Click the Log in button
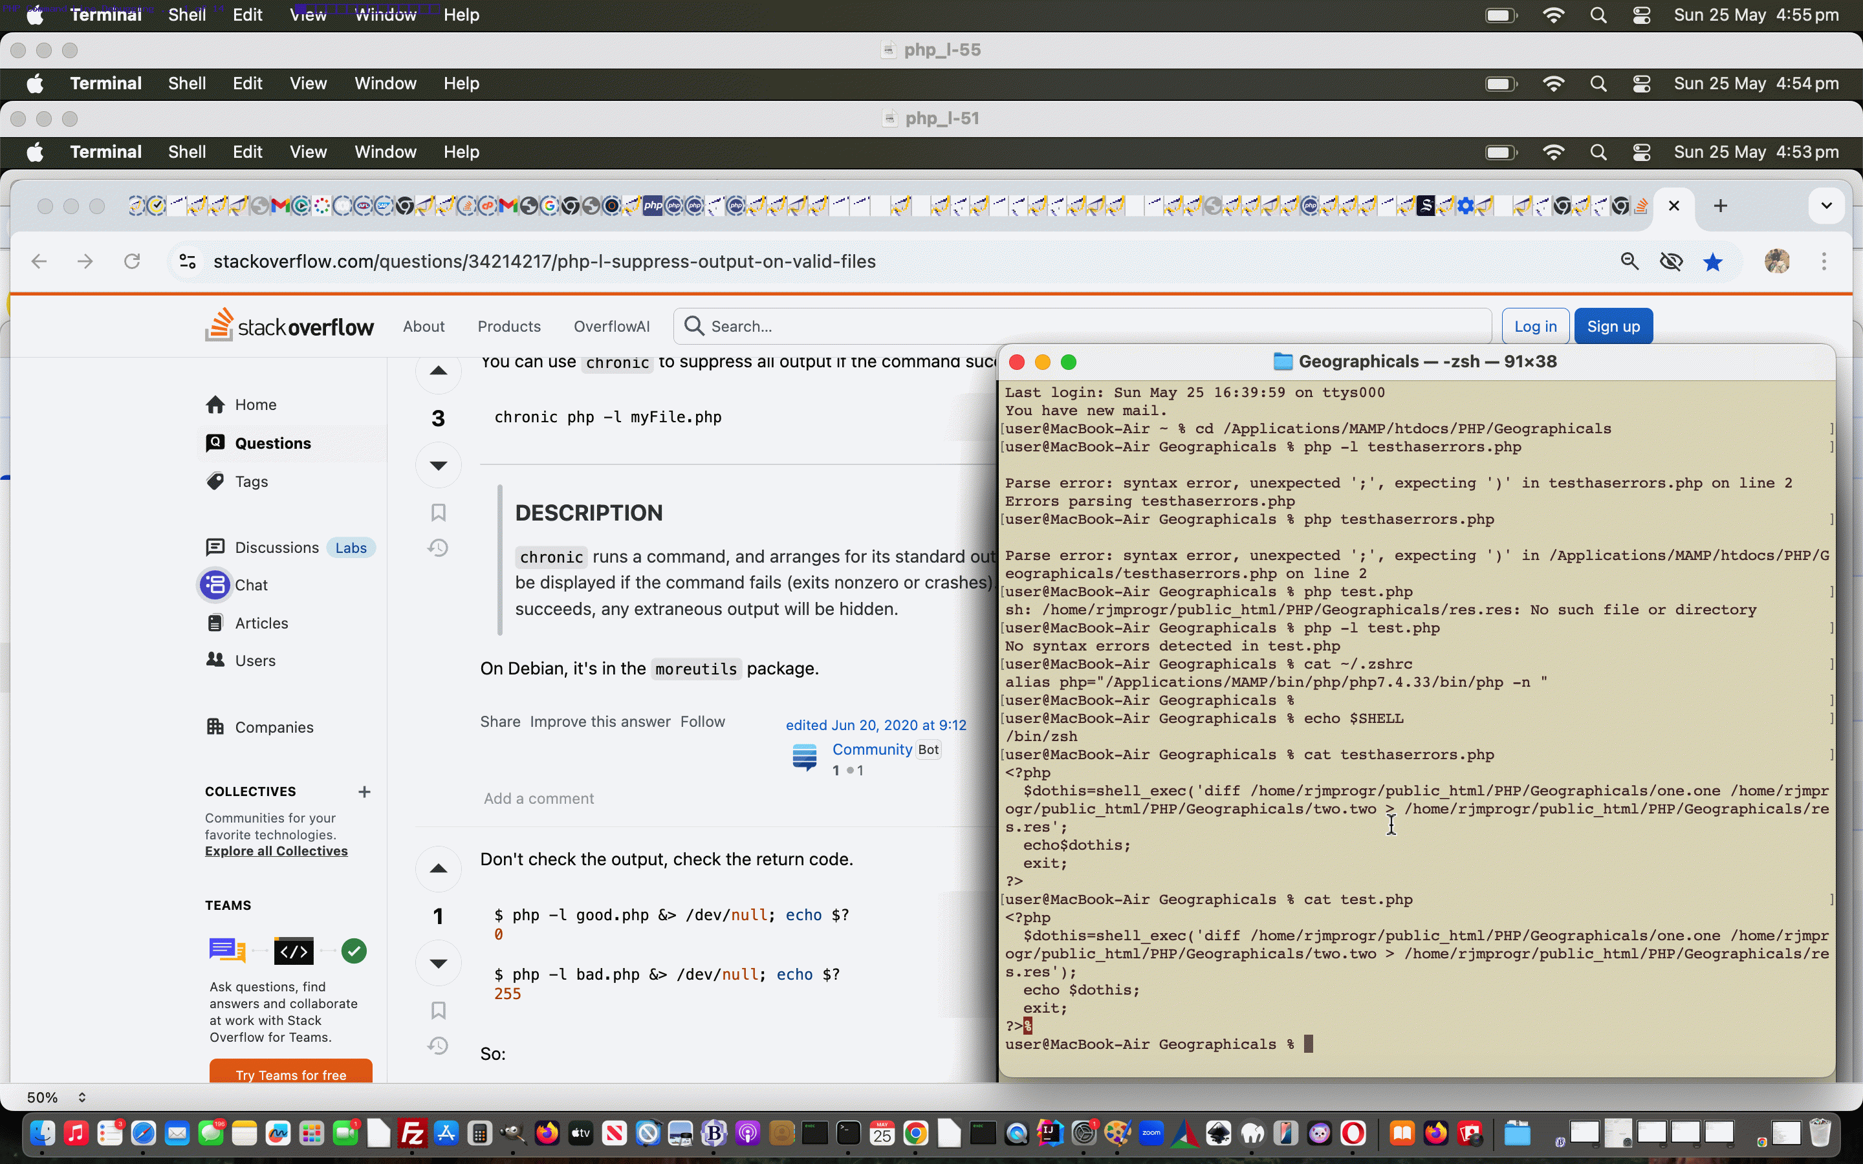This screenshot has height=1164, width=1863. click(1535, 327)
